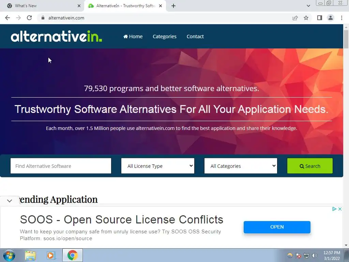Close the What's New tab
Image resolution: width=349 pixels, height=262 pixels.
(x=79, y=6)
